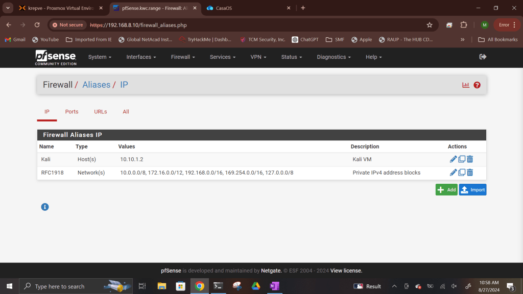This screenshot has height=294, width=523.
Task: Open the red help question mark icon
Action: [477, 85]
